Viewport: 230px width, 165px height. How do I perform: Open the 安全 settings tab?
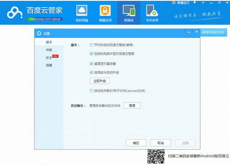49,57
